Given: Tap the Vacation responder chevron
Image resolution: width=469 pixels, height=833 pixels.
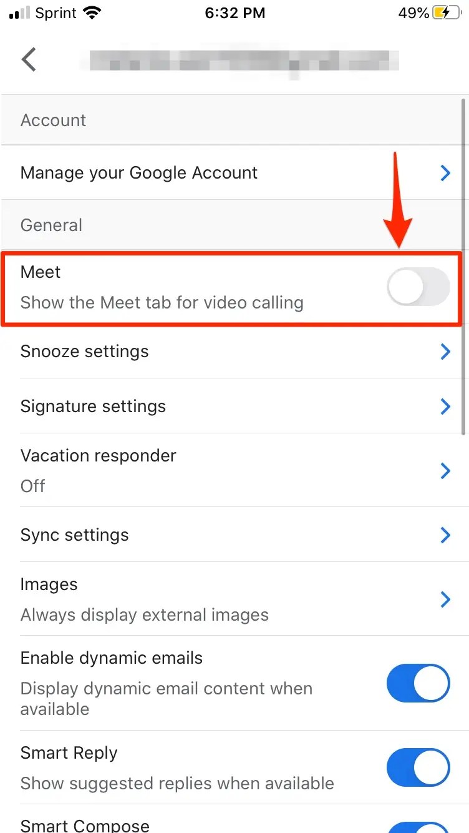Looking at the screenshot, I should (445, 470).
